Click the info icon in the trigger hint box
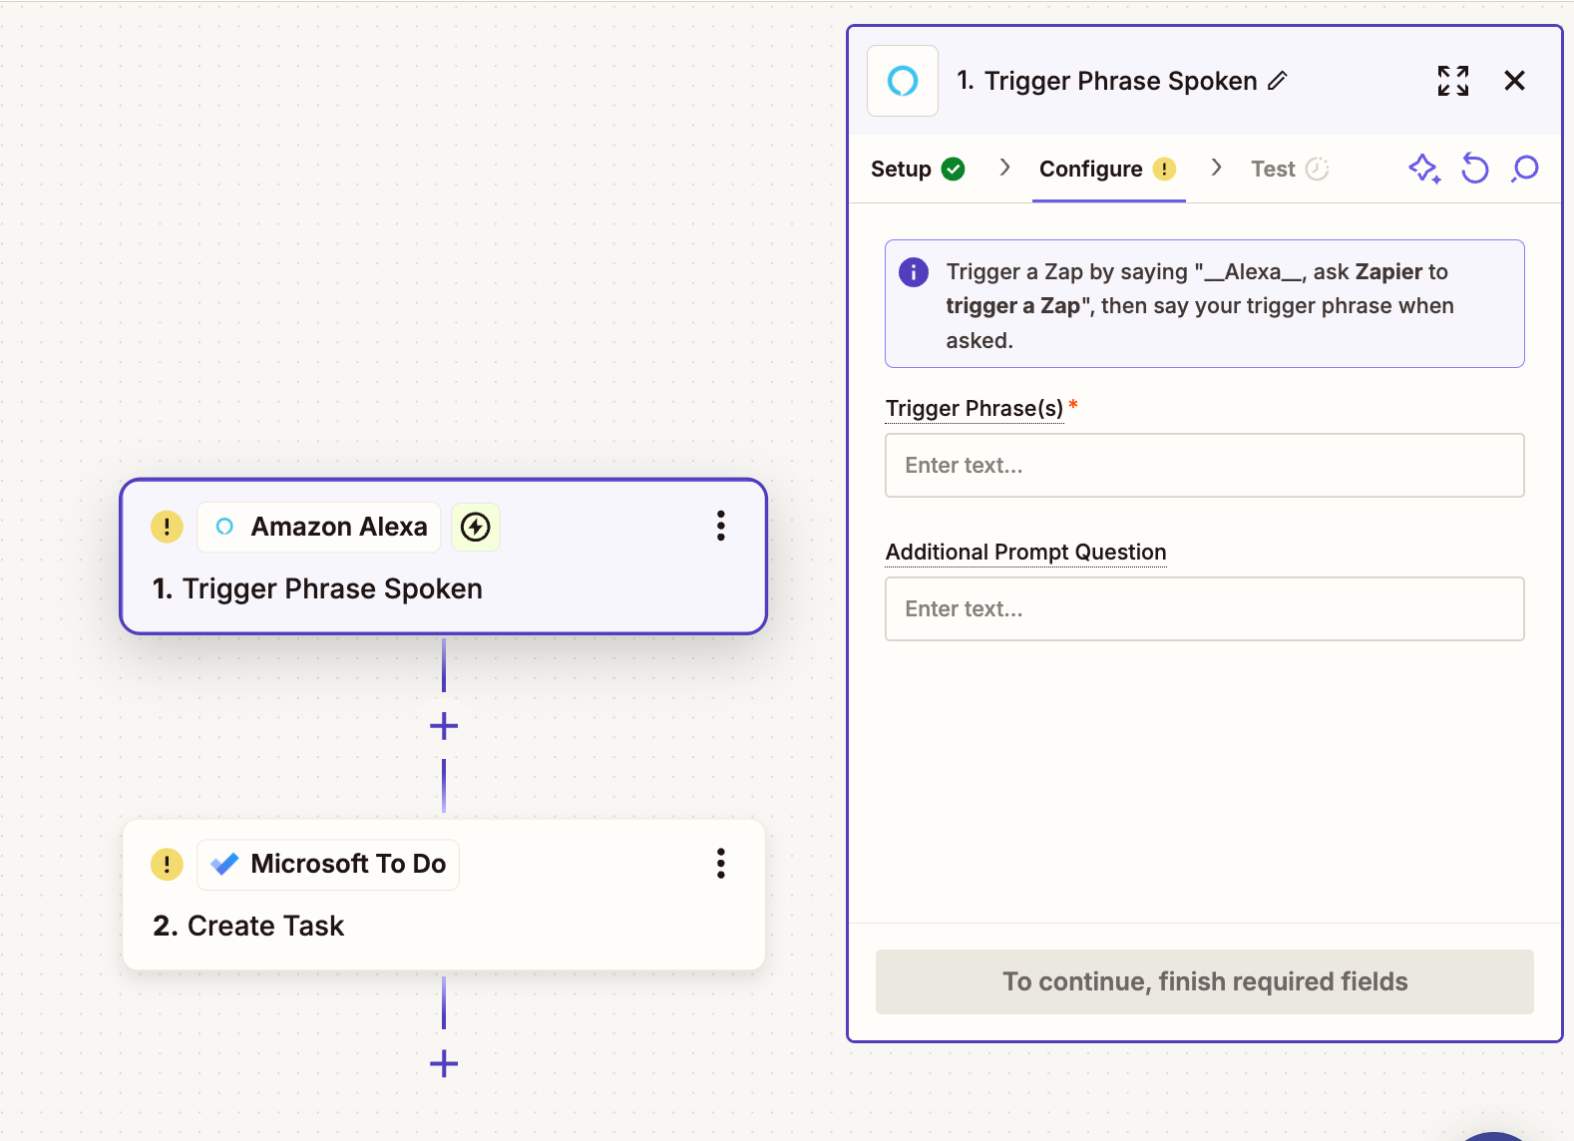The height and width of the screenshot is (1141, 1574). tap(914, 272)
